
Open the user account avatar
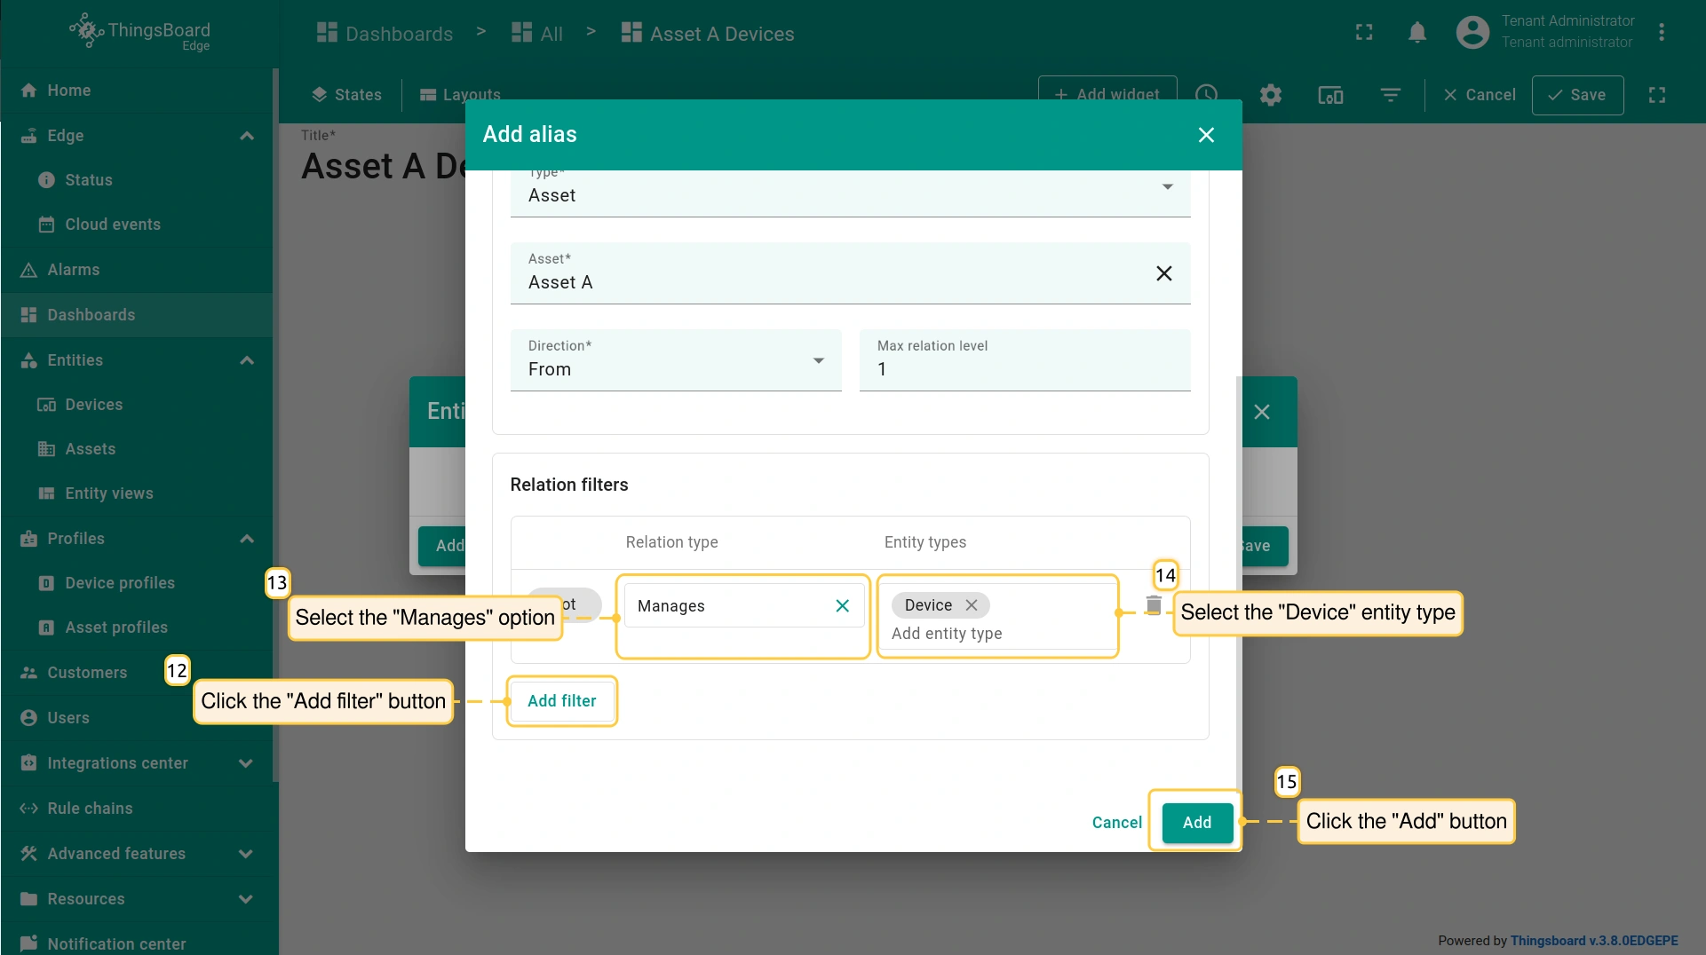[1472, 33]
